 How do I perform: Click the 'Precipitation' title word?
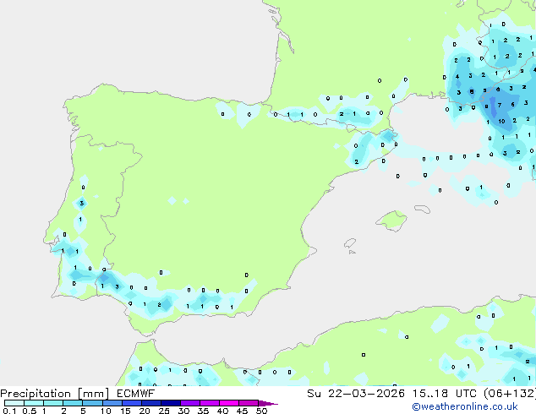click(36, 394)
